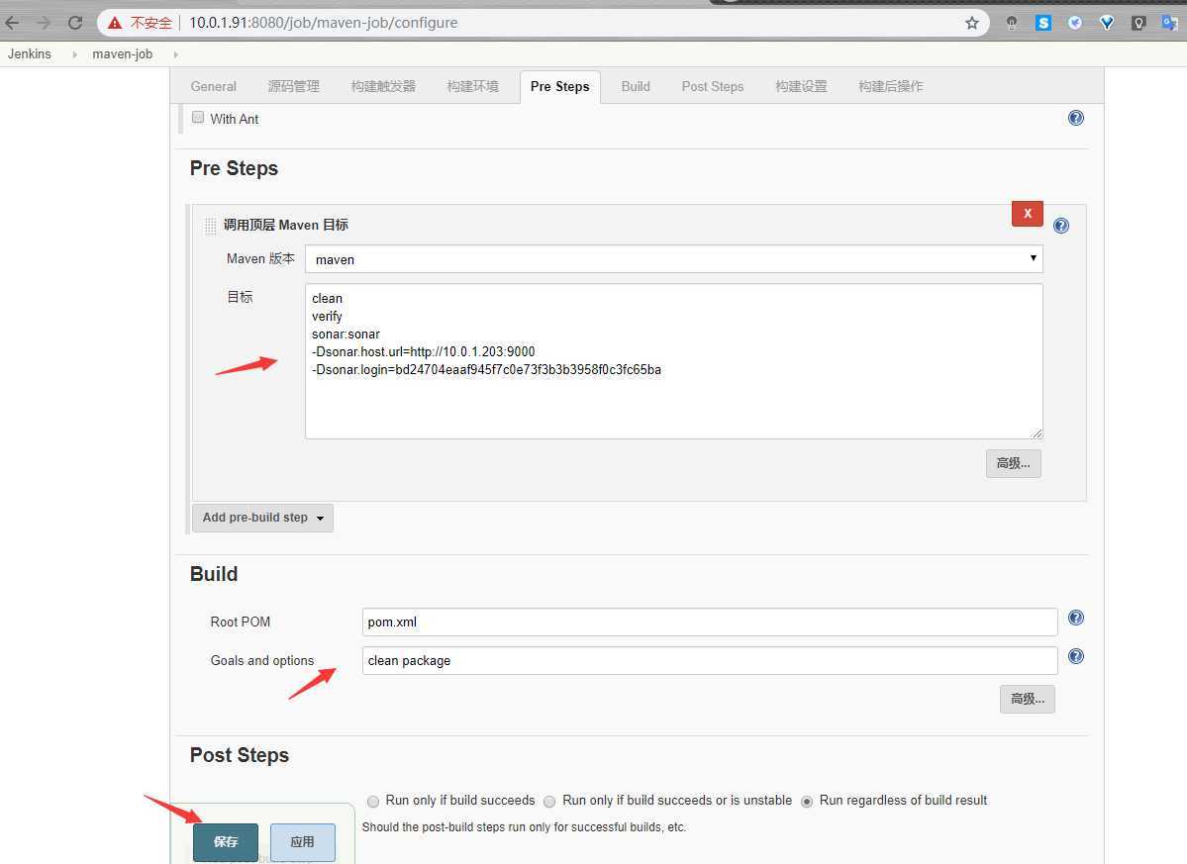Bookmark this page with the star icon
The width and height of the screenshot is (1187, 864).
point(972,23)
